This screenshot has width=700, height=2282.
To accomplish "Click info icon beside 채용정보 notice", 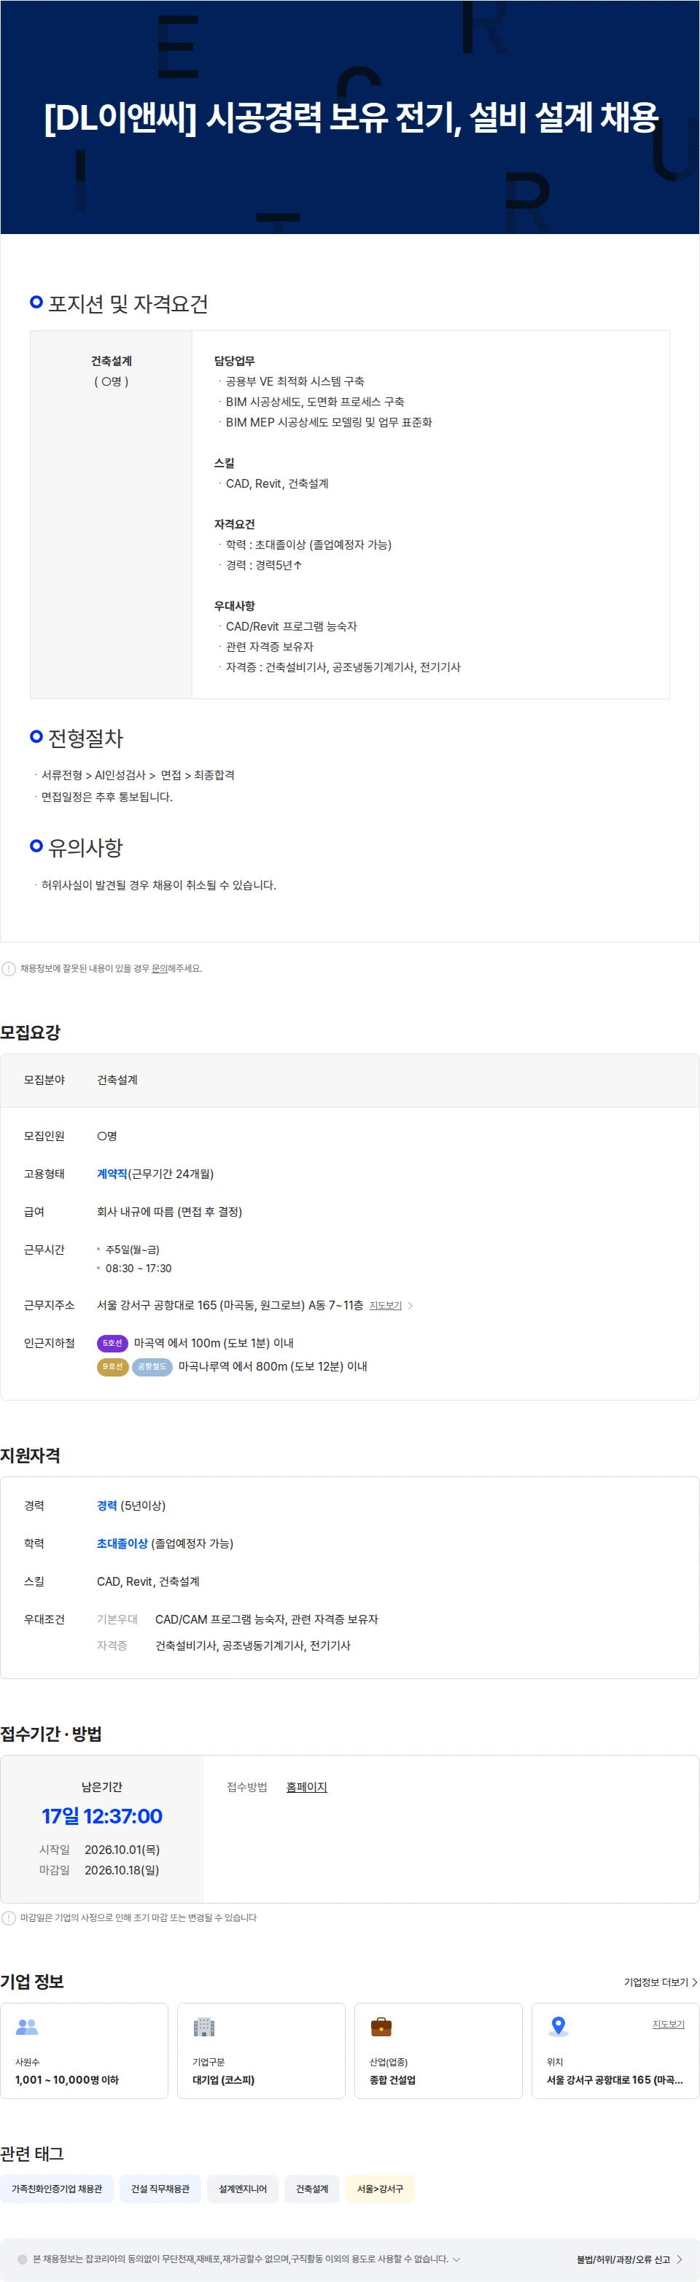I will coord(8,968).
